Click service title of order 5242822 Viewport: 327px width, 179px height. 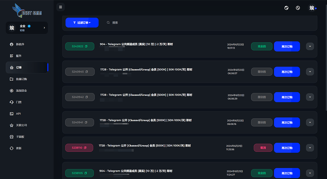pos(136,44)
